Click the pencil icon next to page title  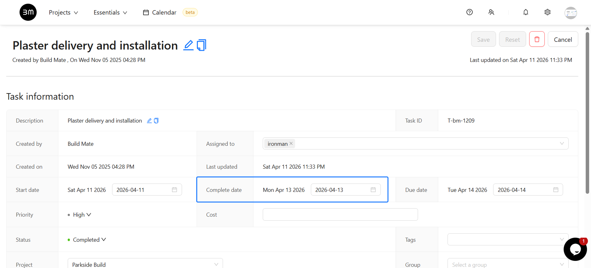tap(188, 45)
